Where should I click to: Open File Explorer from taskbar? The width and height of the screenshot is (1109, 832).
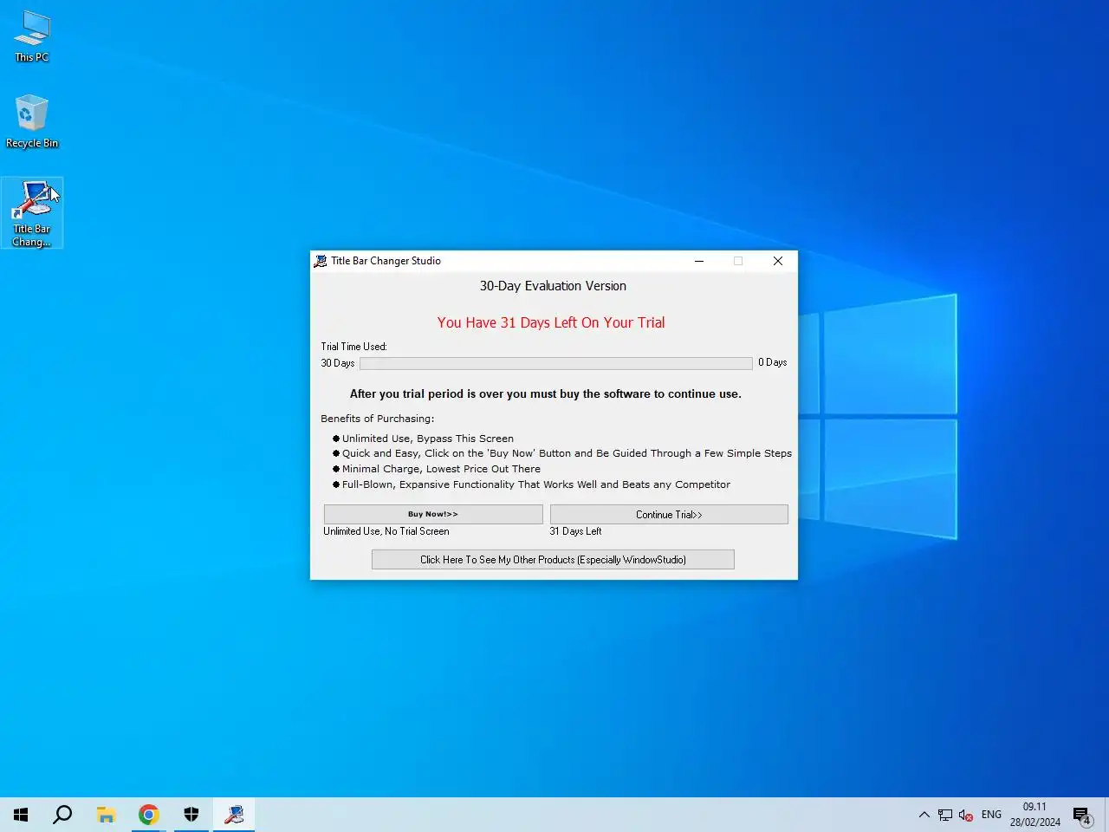coord(106,815)
